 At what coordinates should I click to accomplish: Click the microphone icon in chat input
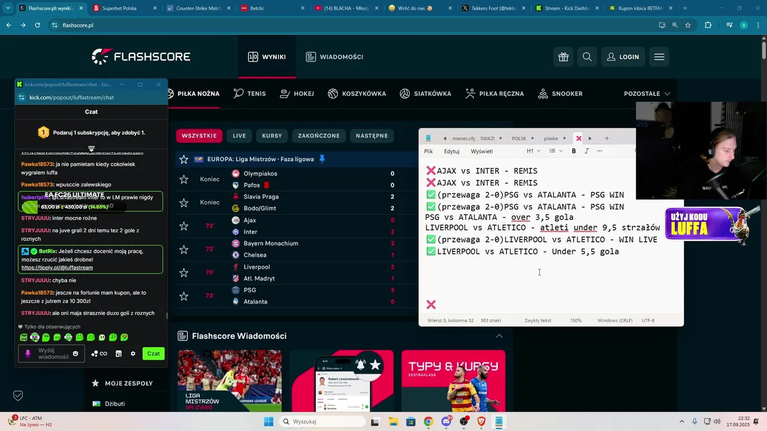[x=28, y=354]
